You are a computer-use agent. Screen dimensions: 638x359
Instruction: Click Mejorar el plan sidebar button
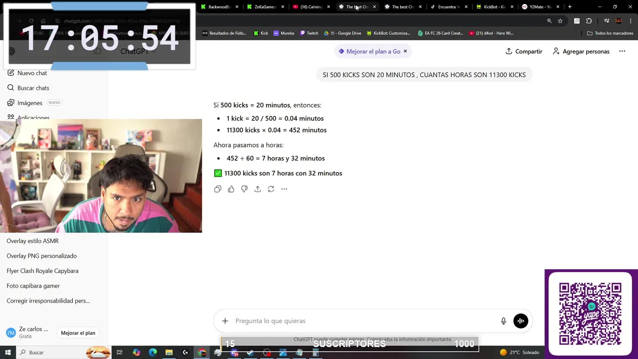click(x=78, y=333)
